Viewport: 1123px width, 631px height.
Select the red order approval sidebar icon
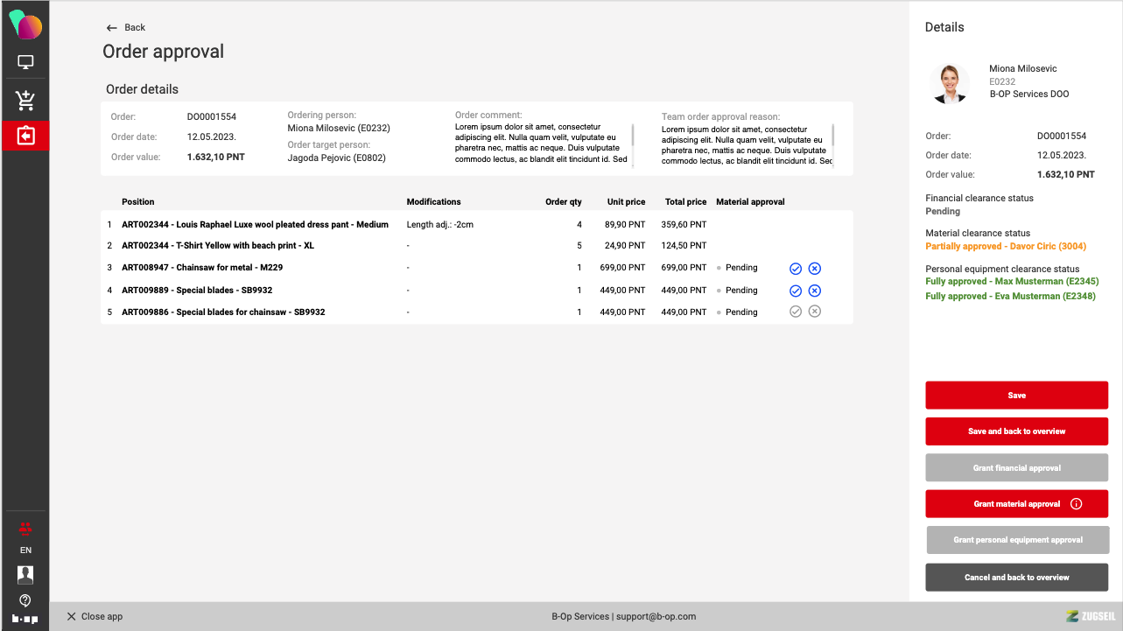tap(25, 136)
